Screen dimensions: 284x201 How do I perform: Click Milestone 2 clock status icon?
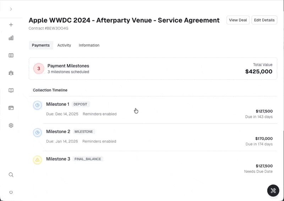[37, 133]
